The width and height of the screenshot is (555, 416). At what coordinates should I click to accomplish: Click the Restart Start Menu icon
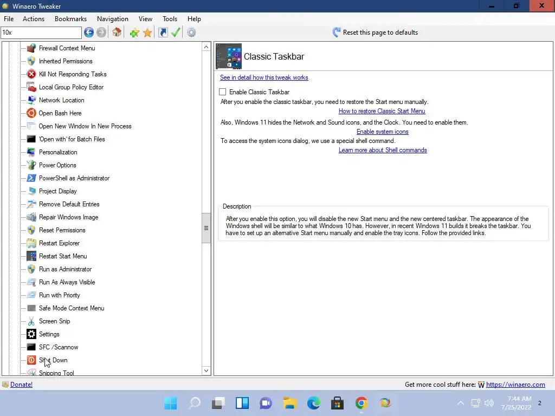tap(31, 256)
